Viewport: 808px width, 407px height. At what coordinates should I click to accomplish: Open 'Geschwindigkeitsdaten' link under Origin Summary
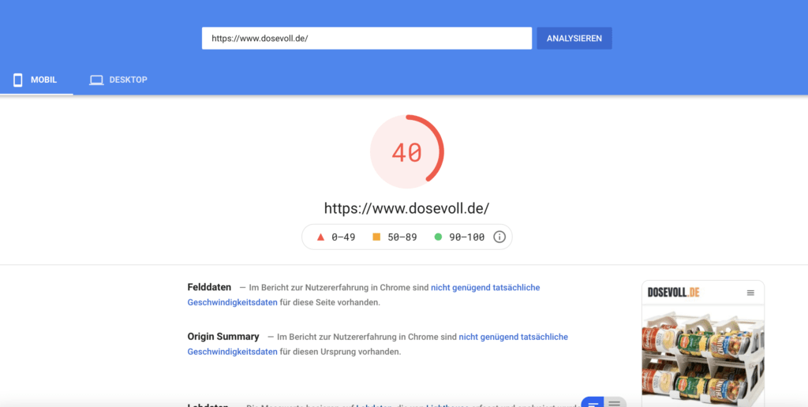[x=233, y=352]
